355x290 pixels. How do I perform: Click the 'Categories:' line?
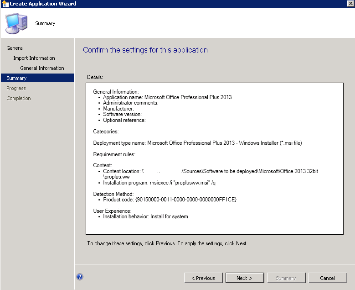106,132
